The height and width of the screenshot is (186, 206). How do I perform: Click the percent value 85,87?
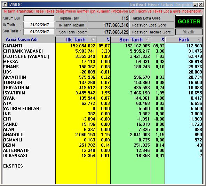pyautogui.click(x=104, y=46)
